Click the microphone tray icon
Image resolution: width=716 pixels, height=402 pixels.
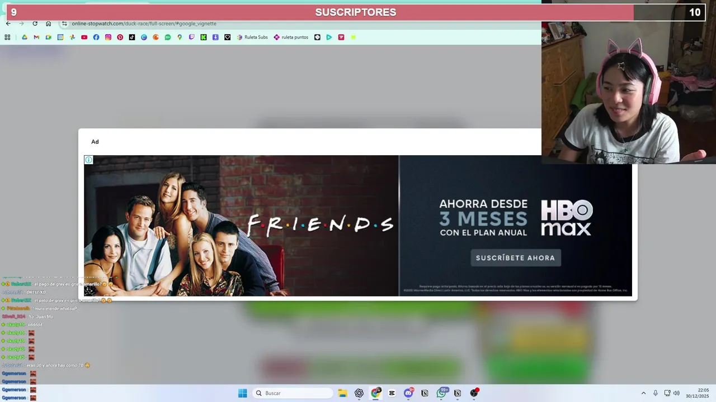[656, 393]
